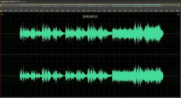The width and height of the screenshot is (181, 98).
Task: Click the +0 dB value in the HUD
Action: [91, 17]
